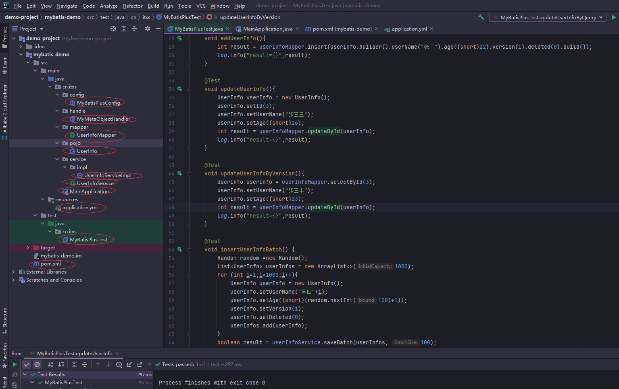Toggle Show Ignored tests button
The image size is (619, 389).
point(37,364)
